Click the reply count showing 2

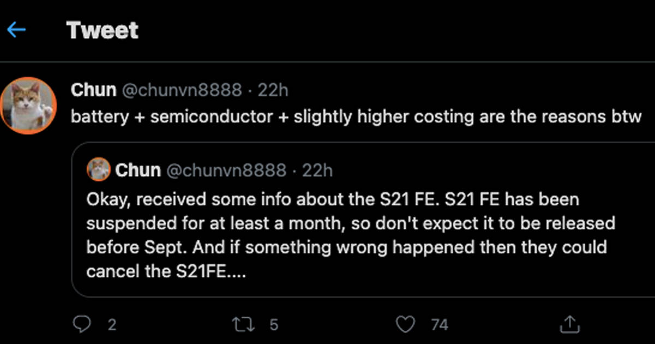click(x=112, y=325)
